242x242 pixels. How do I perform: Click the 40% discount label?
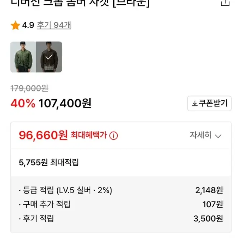23,103
